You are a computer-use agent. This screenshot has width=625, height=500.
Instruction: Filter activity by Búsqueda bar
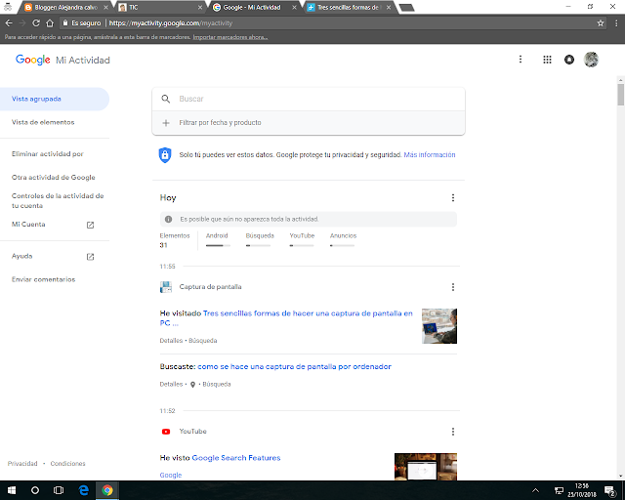coord(260,240)
